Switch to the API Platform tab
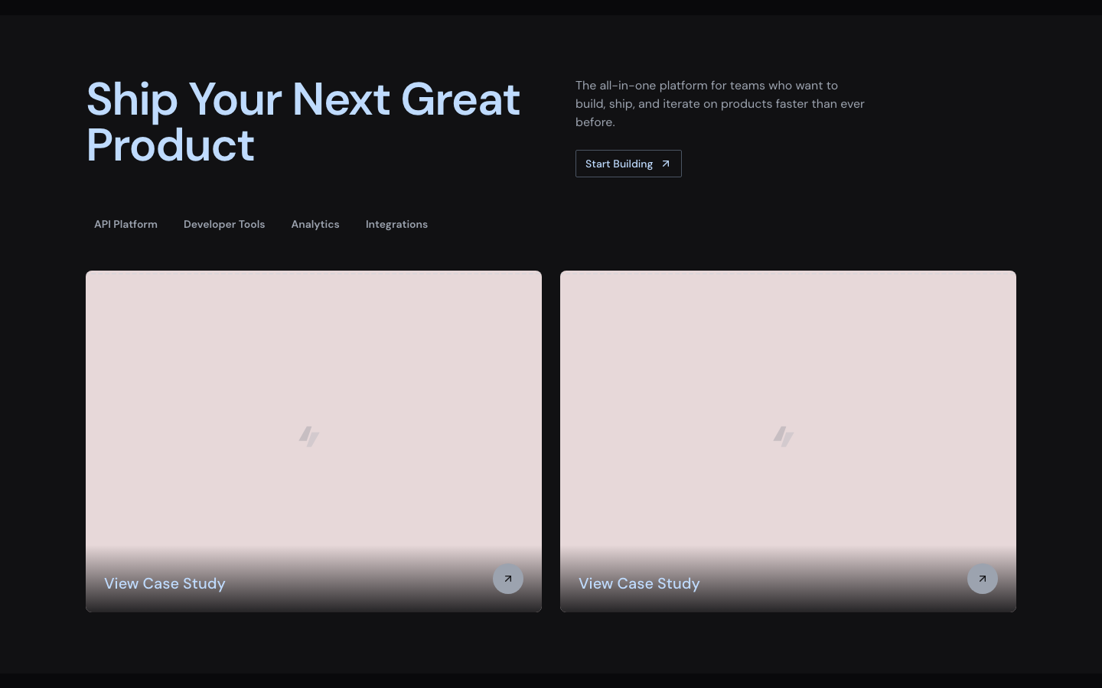Image resolution: width=1102 pixels, height=688 pixels. click(x=126, y=224)
